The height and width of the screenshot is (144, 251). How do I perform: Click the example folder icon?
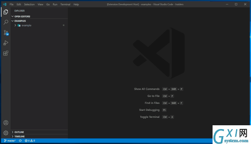[19, 25]
